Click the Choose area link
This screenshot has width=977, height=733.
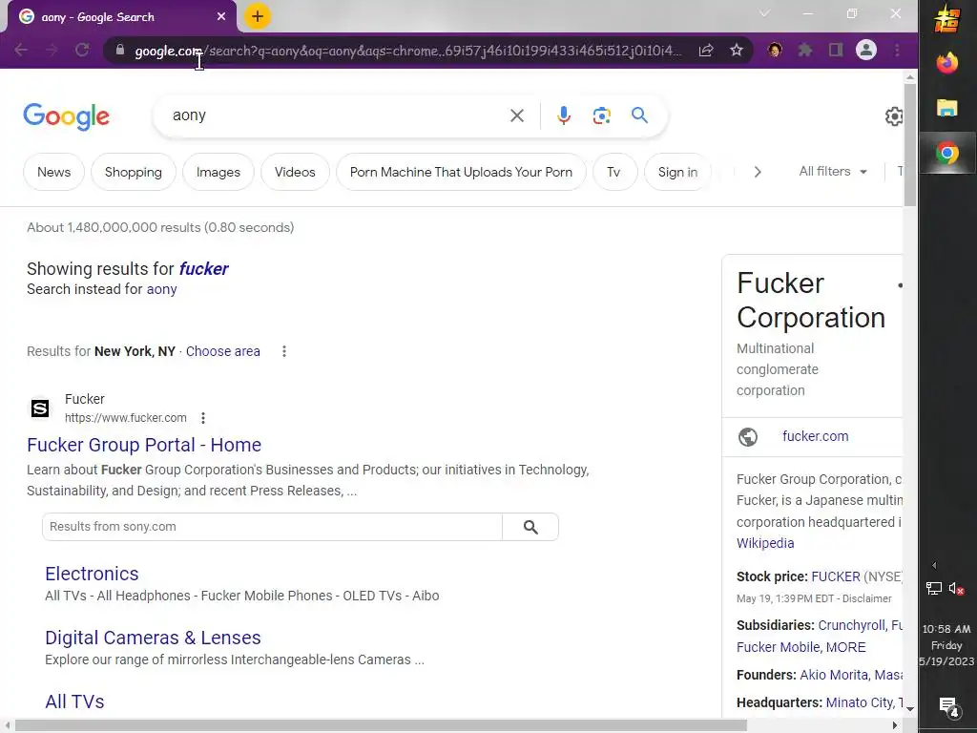click(223, 351)
